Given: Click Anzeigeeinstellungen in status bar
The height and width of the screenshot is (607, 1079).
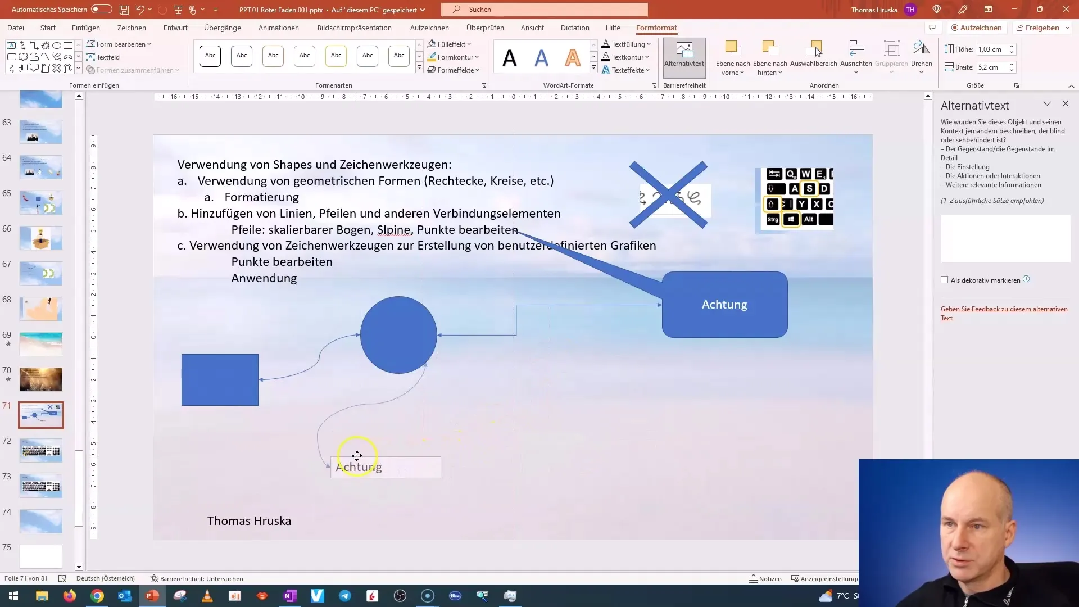Looking at the screenshot, I should pyautogui.click(x=825, y=579).
